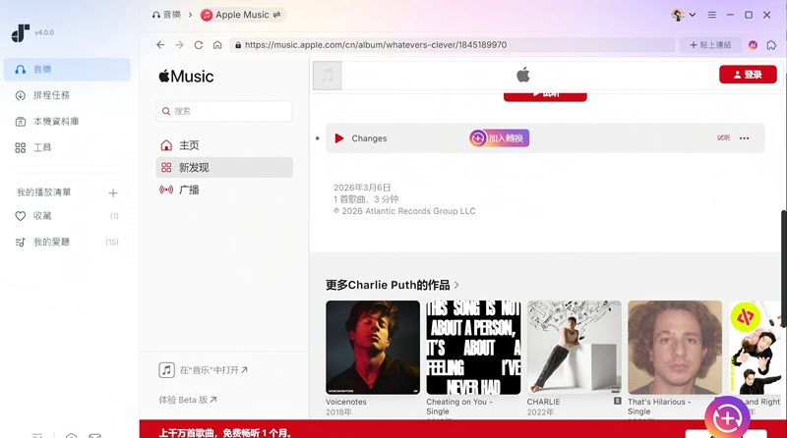Image resolution: width=787 pixels, height=438 pixels.
Task: Open the Voicenotes album cover
Action: point(373,348)
